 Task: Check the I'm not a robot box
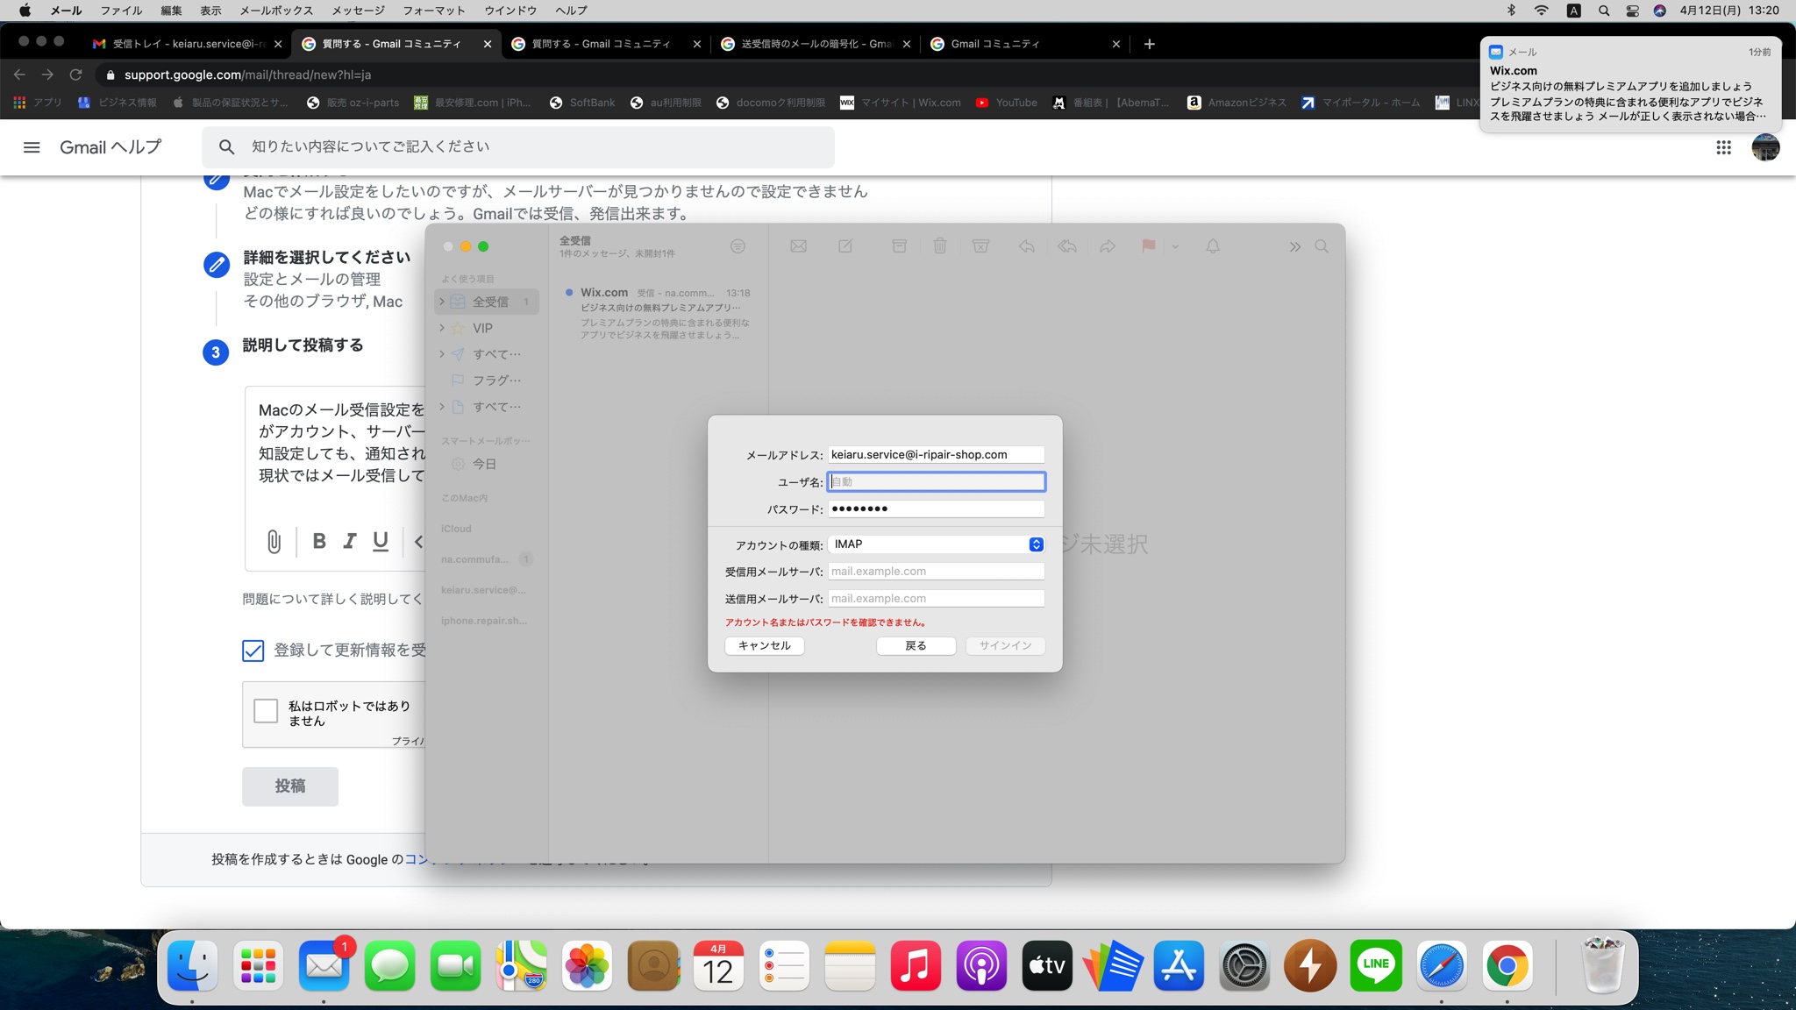[266, 710]
